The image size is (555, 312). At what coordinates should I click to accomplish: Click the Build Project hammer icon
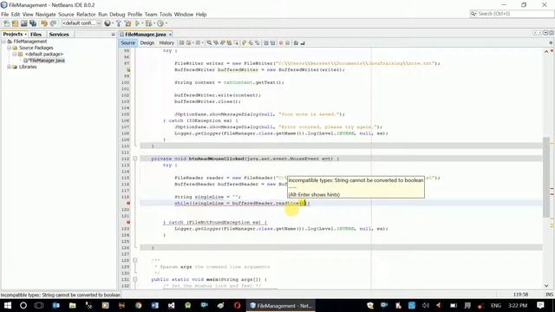[x=119, y=23]
